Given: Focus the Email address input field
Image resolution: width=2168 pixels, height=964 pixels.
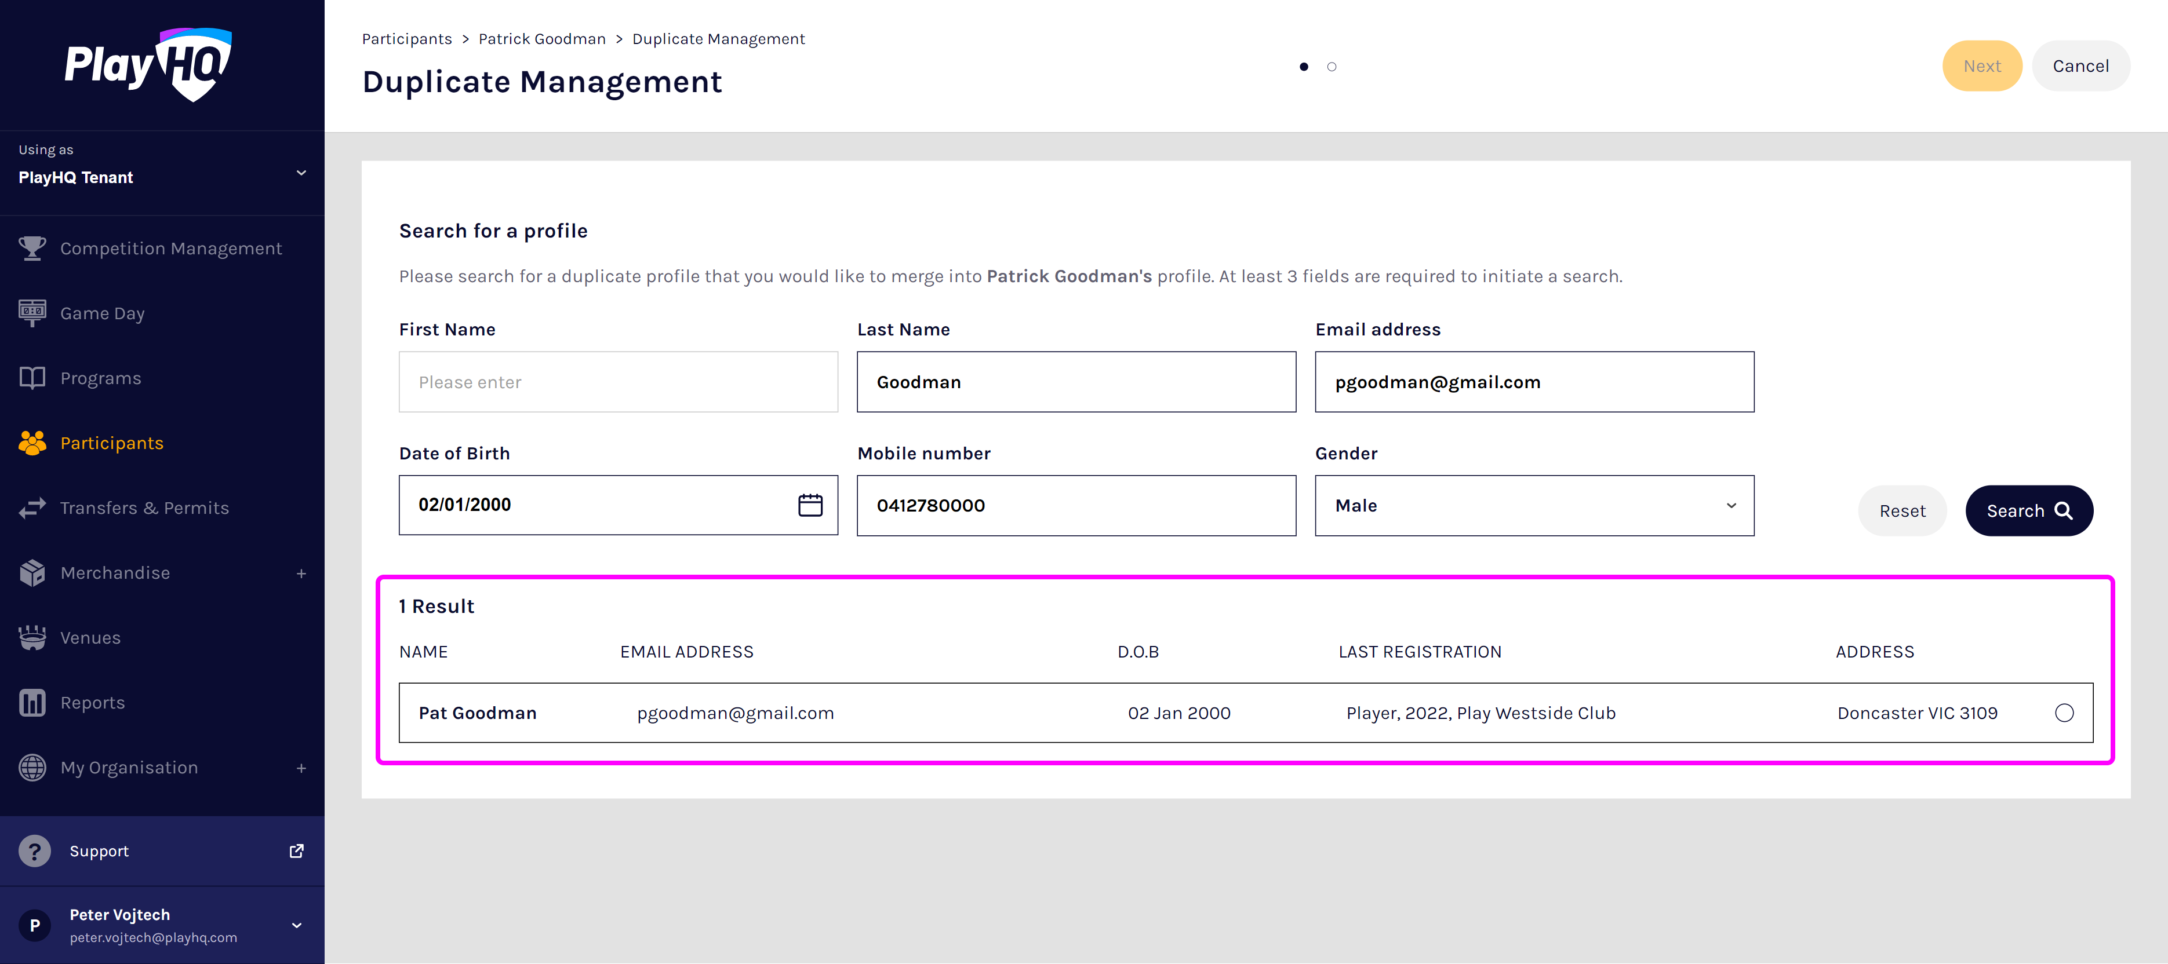Looking at the screenshot, I should (1534, 382).
